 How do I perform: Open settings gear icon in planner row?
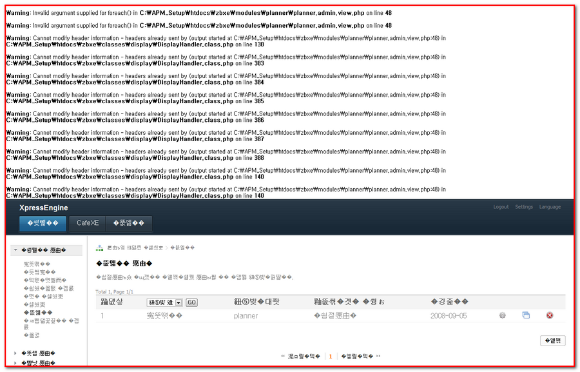(x=502, y=315)
